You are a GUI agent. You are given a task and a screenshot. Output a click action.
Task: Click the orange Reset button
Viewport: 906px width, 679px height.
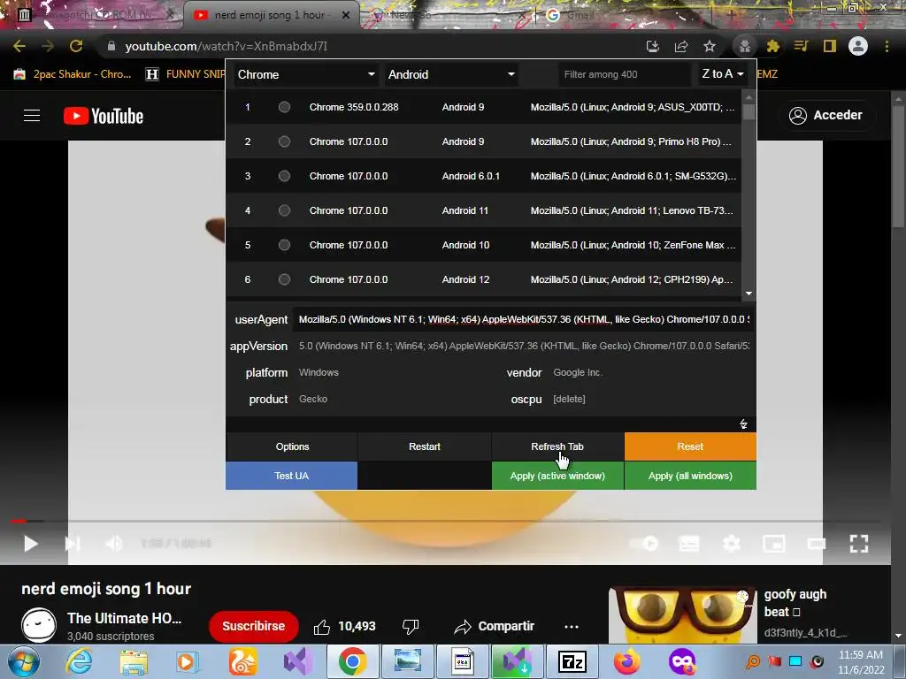coord(690,446)
